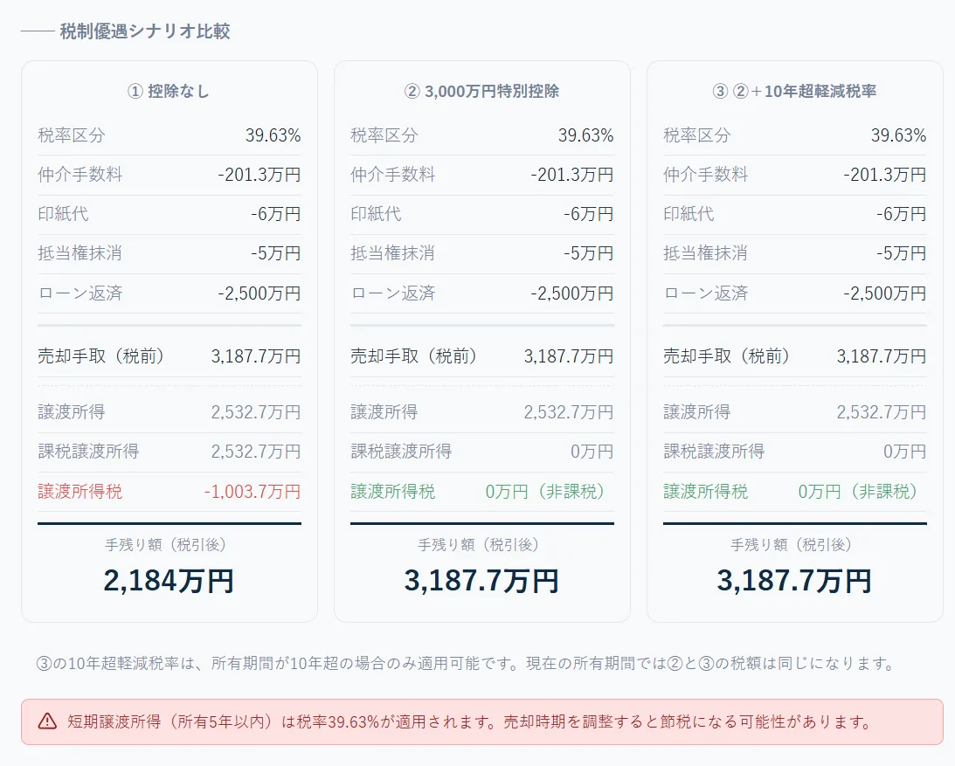Click 譲渡所得 2,532.7万円 value in 控除なし card

tap(256, 412)
